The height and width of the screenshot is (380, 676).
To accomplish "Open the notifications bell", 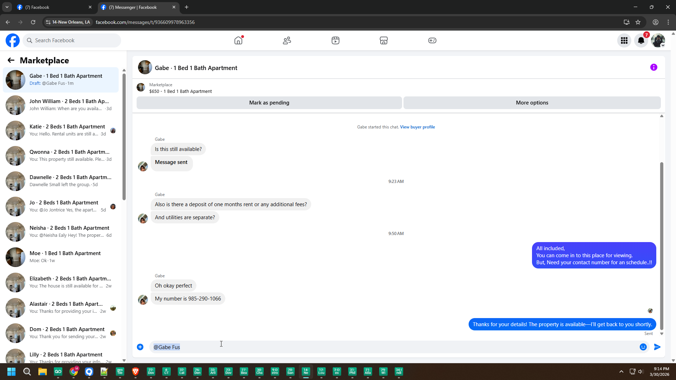I will tap(641, 40).
